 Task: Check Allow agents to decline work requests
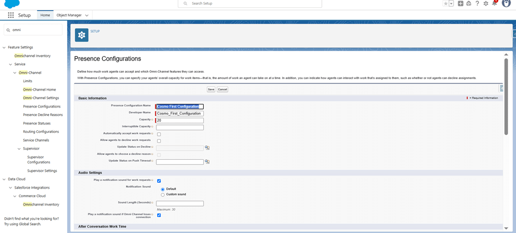[159, 141]
